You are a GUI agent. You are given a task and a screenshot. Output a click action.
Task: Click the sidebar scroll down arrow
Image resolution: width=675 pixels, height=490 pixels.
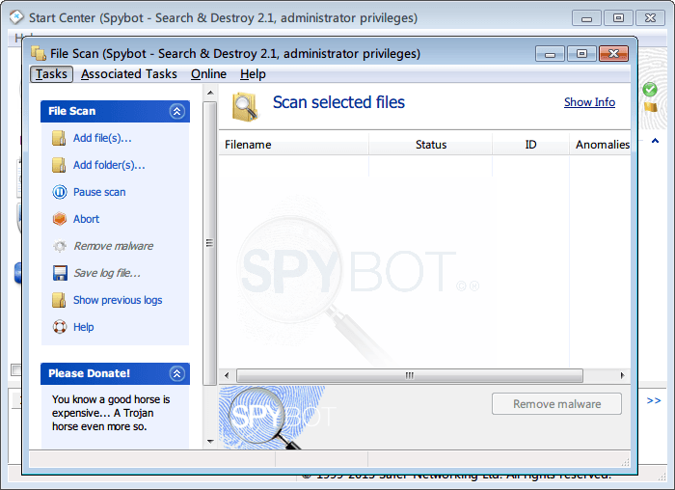210,442
